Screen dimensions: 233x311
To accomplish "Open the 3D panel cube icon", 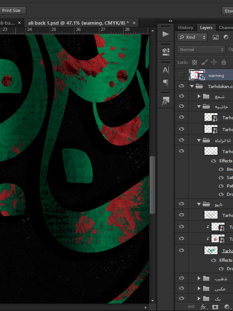I will click(x=166, y=51).
